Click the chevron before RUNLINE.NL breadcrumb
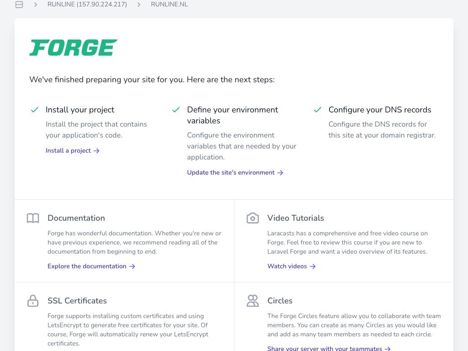Screen dimensions: 468x351 click(x=139, y=5)
